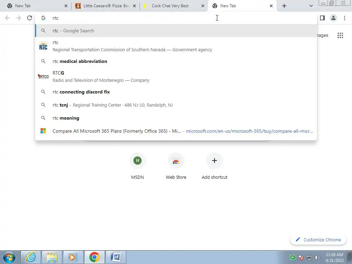Expand the tab search chevron

pyautogui.click(x=311, y=6)
